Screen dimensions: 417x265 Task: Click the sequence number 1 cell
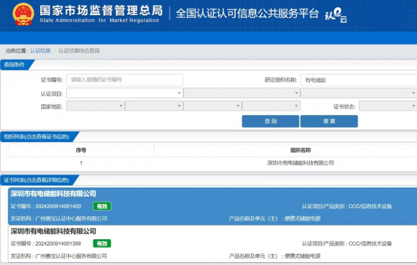pyautogui.click(x=81, y=163)
